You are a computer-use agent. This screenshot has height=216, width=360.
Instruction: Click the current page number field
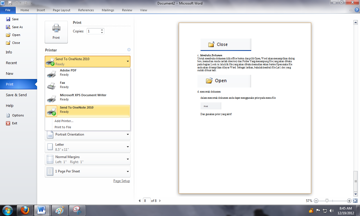point(147,201)
